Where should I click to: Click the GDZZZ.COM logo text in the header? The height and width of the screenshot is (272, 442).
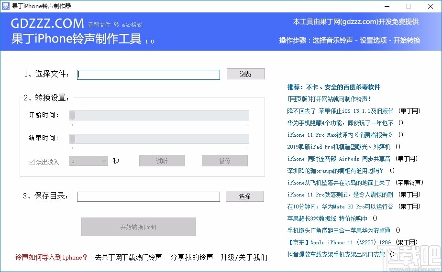tap(47, 23)
